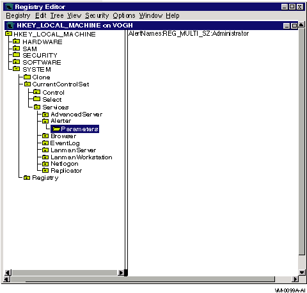
Task: Click the tree pane's right scroll arrow
Action: (121, 273)
